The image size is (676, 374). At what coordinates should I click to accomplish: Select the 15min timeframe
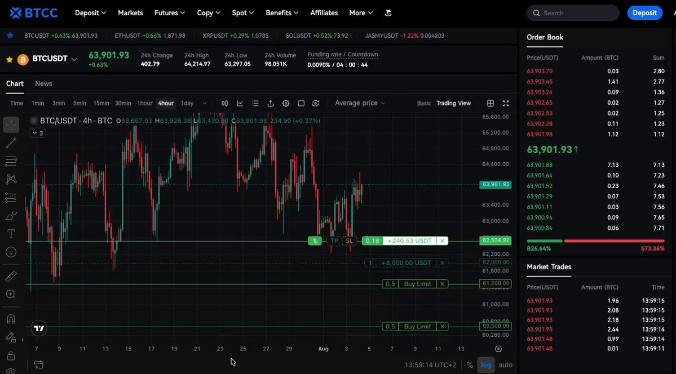tap(101, 104)
